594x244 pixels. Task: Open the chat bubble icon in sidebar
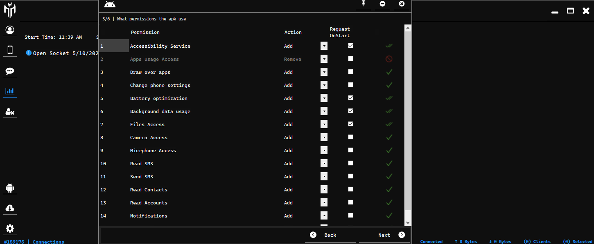point(10,71)
